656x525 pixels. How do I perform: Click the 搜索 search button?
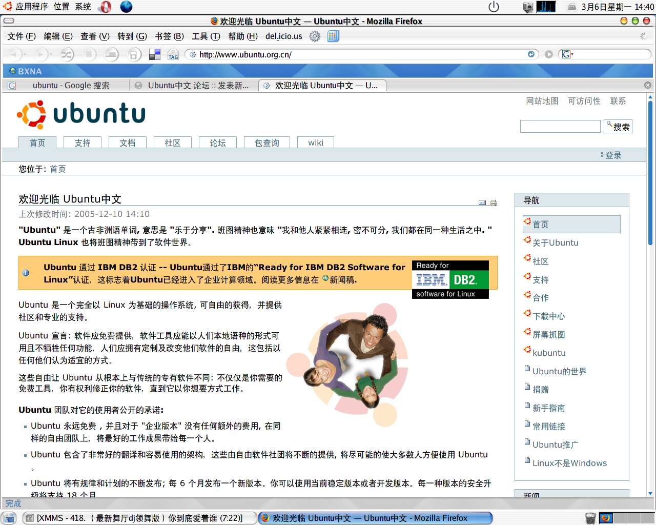tap(618, 127)
